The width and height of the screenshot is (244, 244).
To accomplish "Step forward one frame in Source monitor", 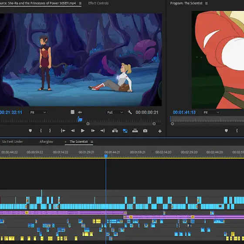I will point(93,131).
